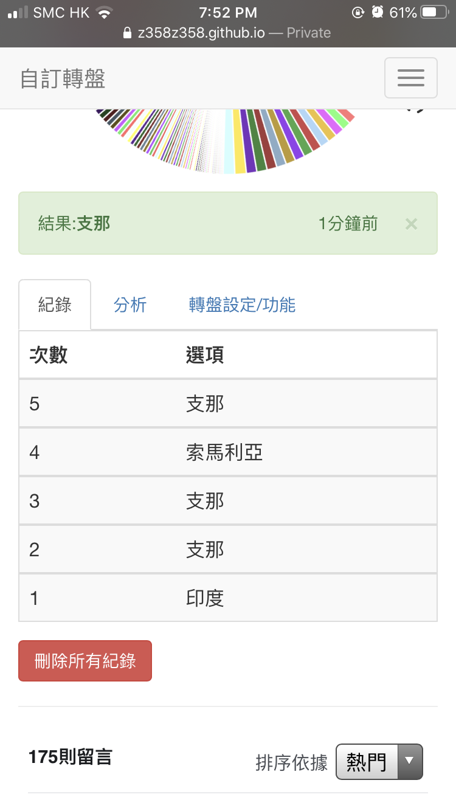
Task: Tap the 175則留言 comments heading
Action: (70, 757)
